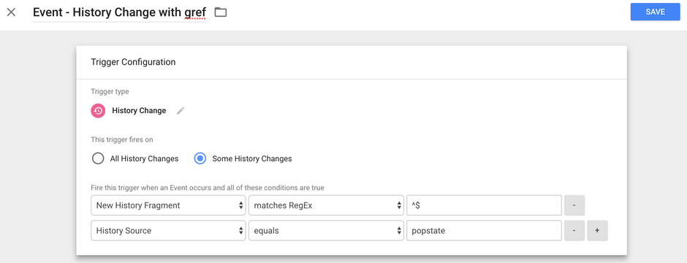
Task: Edit trigger type via pencil icon
Action: (181, 111)
